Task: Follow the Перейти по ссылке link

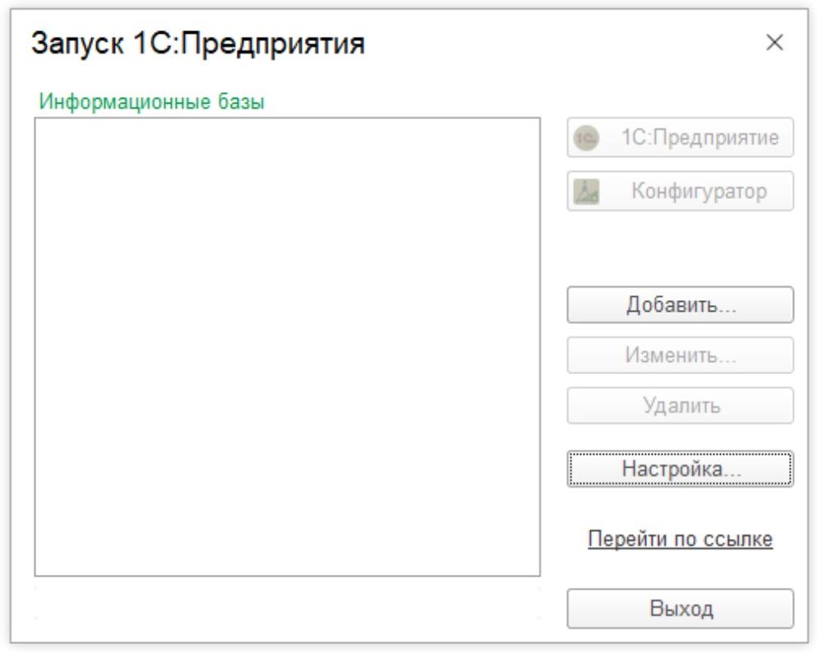Action: point(680,539)
